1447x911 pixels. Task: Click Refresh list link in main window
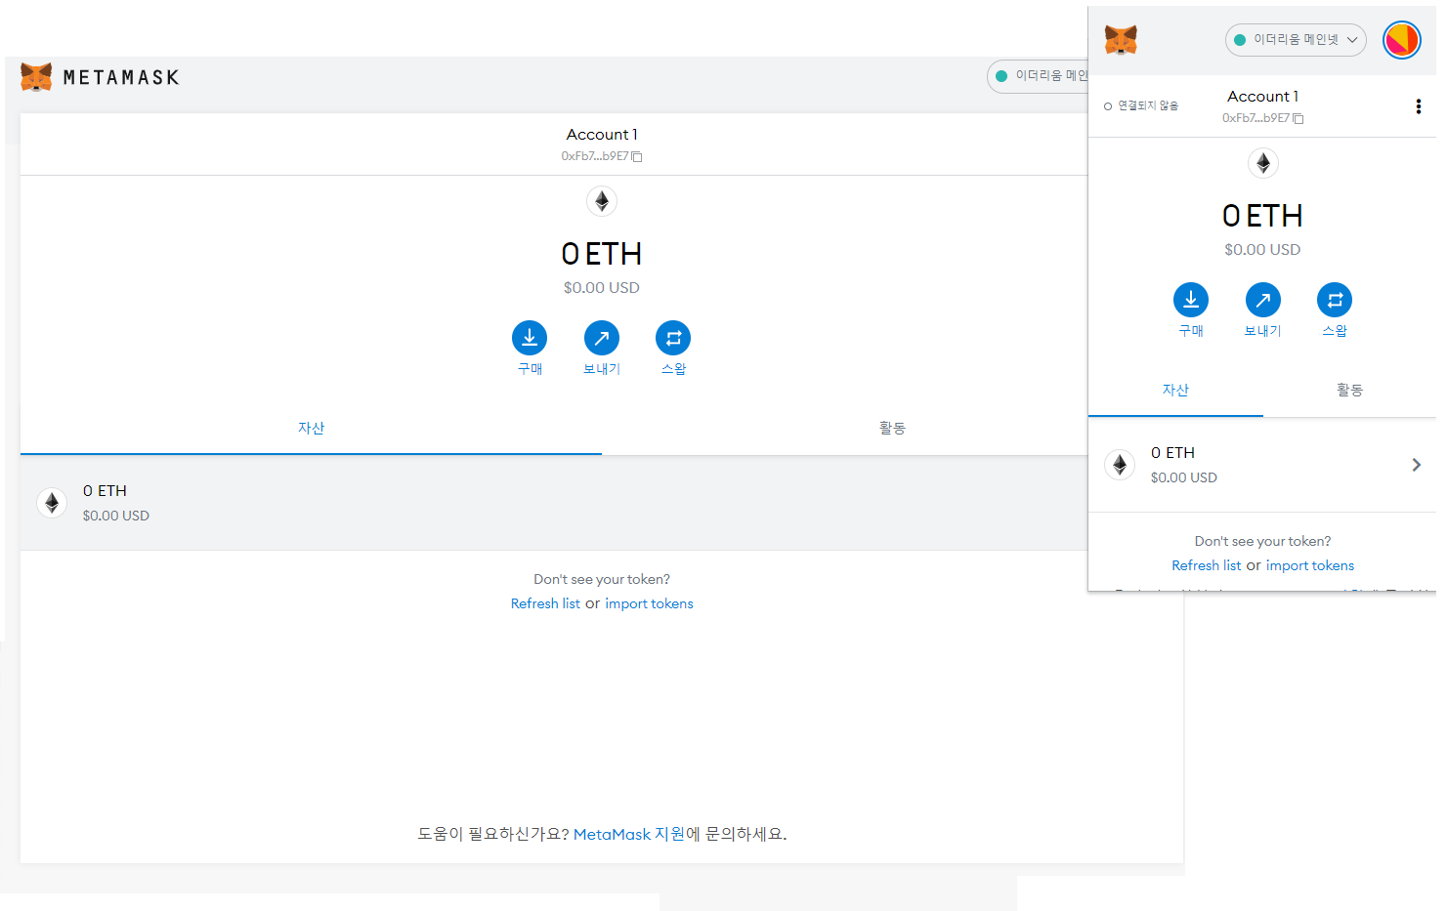[x=545, y=603]
